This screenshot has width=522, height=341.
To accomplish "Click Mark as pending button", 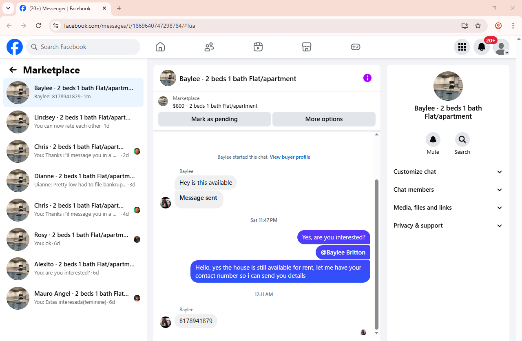I will coord(215,119).
